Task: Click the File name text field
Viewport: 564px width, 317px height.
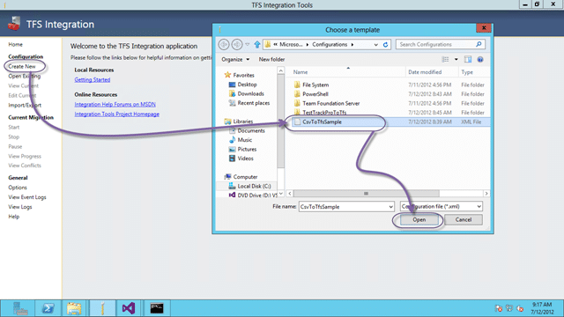Action: [x=344, y=207]
